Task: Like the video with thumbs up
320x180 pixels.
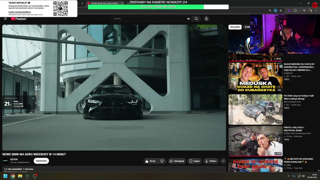Action: click(150, 161)
